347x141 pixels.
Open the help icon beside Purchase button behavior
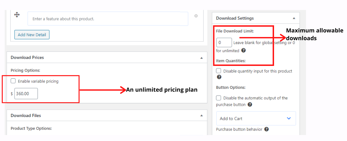(x=267, y=129)
